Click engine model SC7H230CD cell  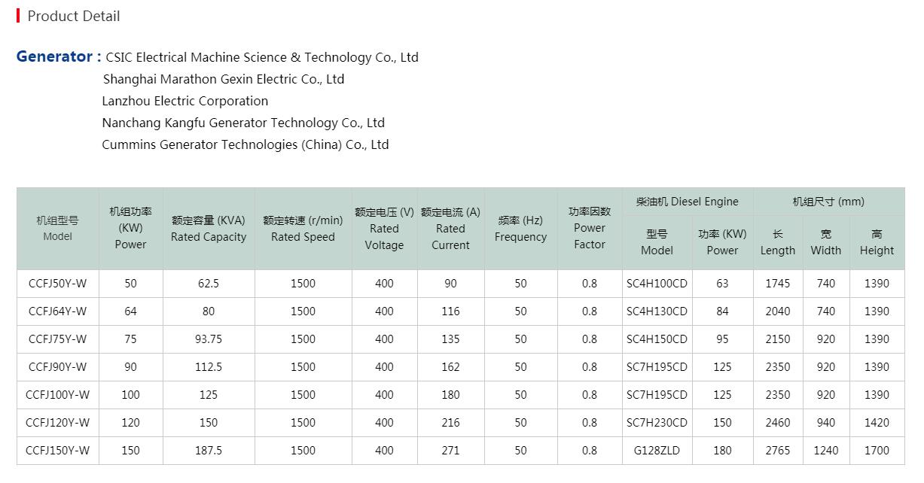(x=657, y=423)
